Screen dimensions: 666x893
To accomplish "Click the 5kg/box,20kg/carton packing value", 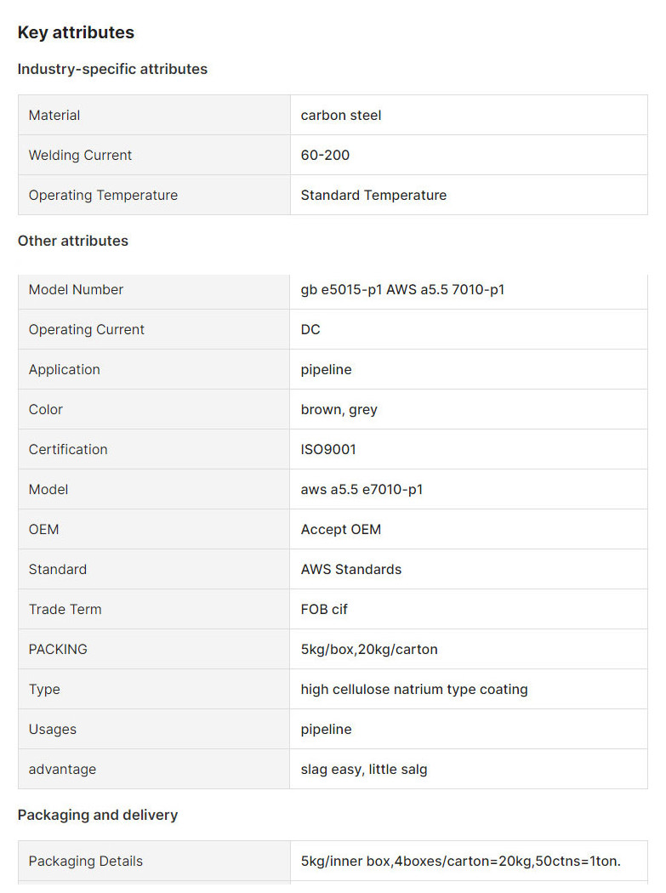I will (x=369, y=649).
